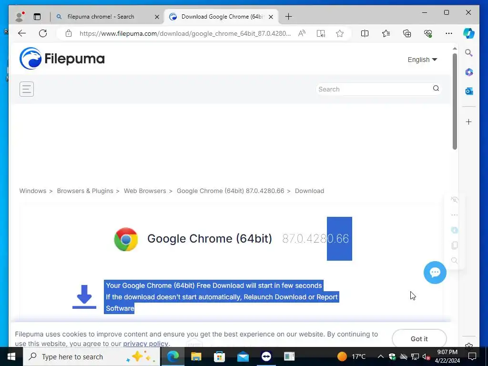488x366 pixels.
Task: Click Windows breadcrumb link
Action: [33, 191]
